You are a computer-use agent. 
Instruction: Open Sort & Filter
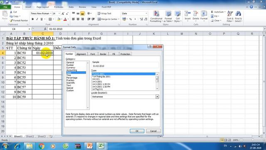click(x=230, y=17)
